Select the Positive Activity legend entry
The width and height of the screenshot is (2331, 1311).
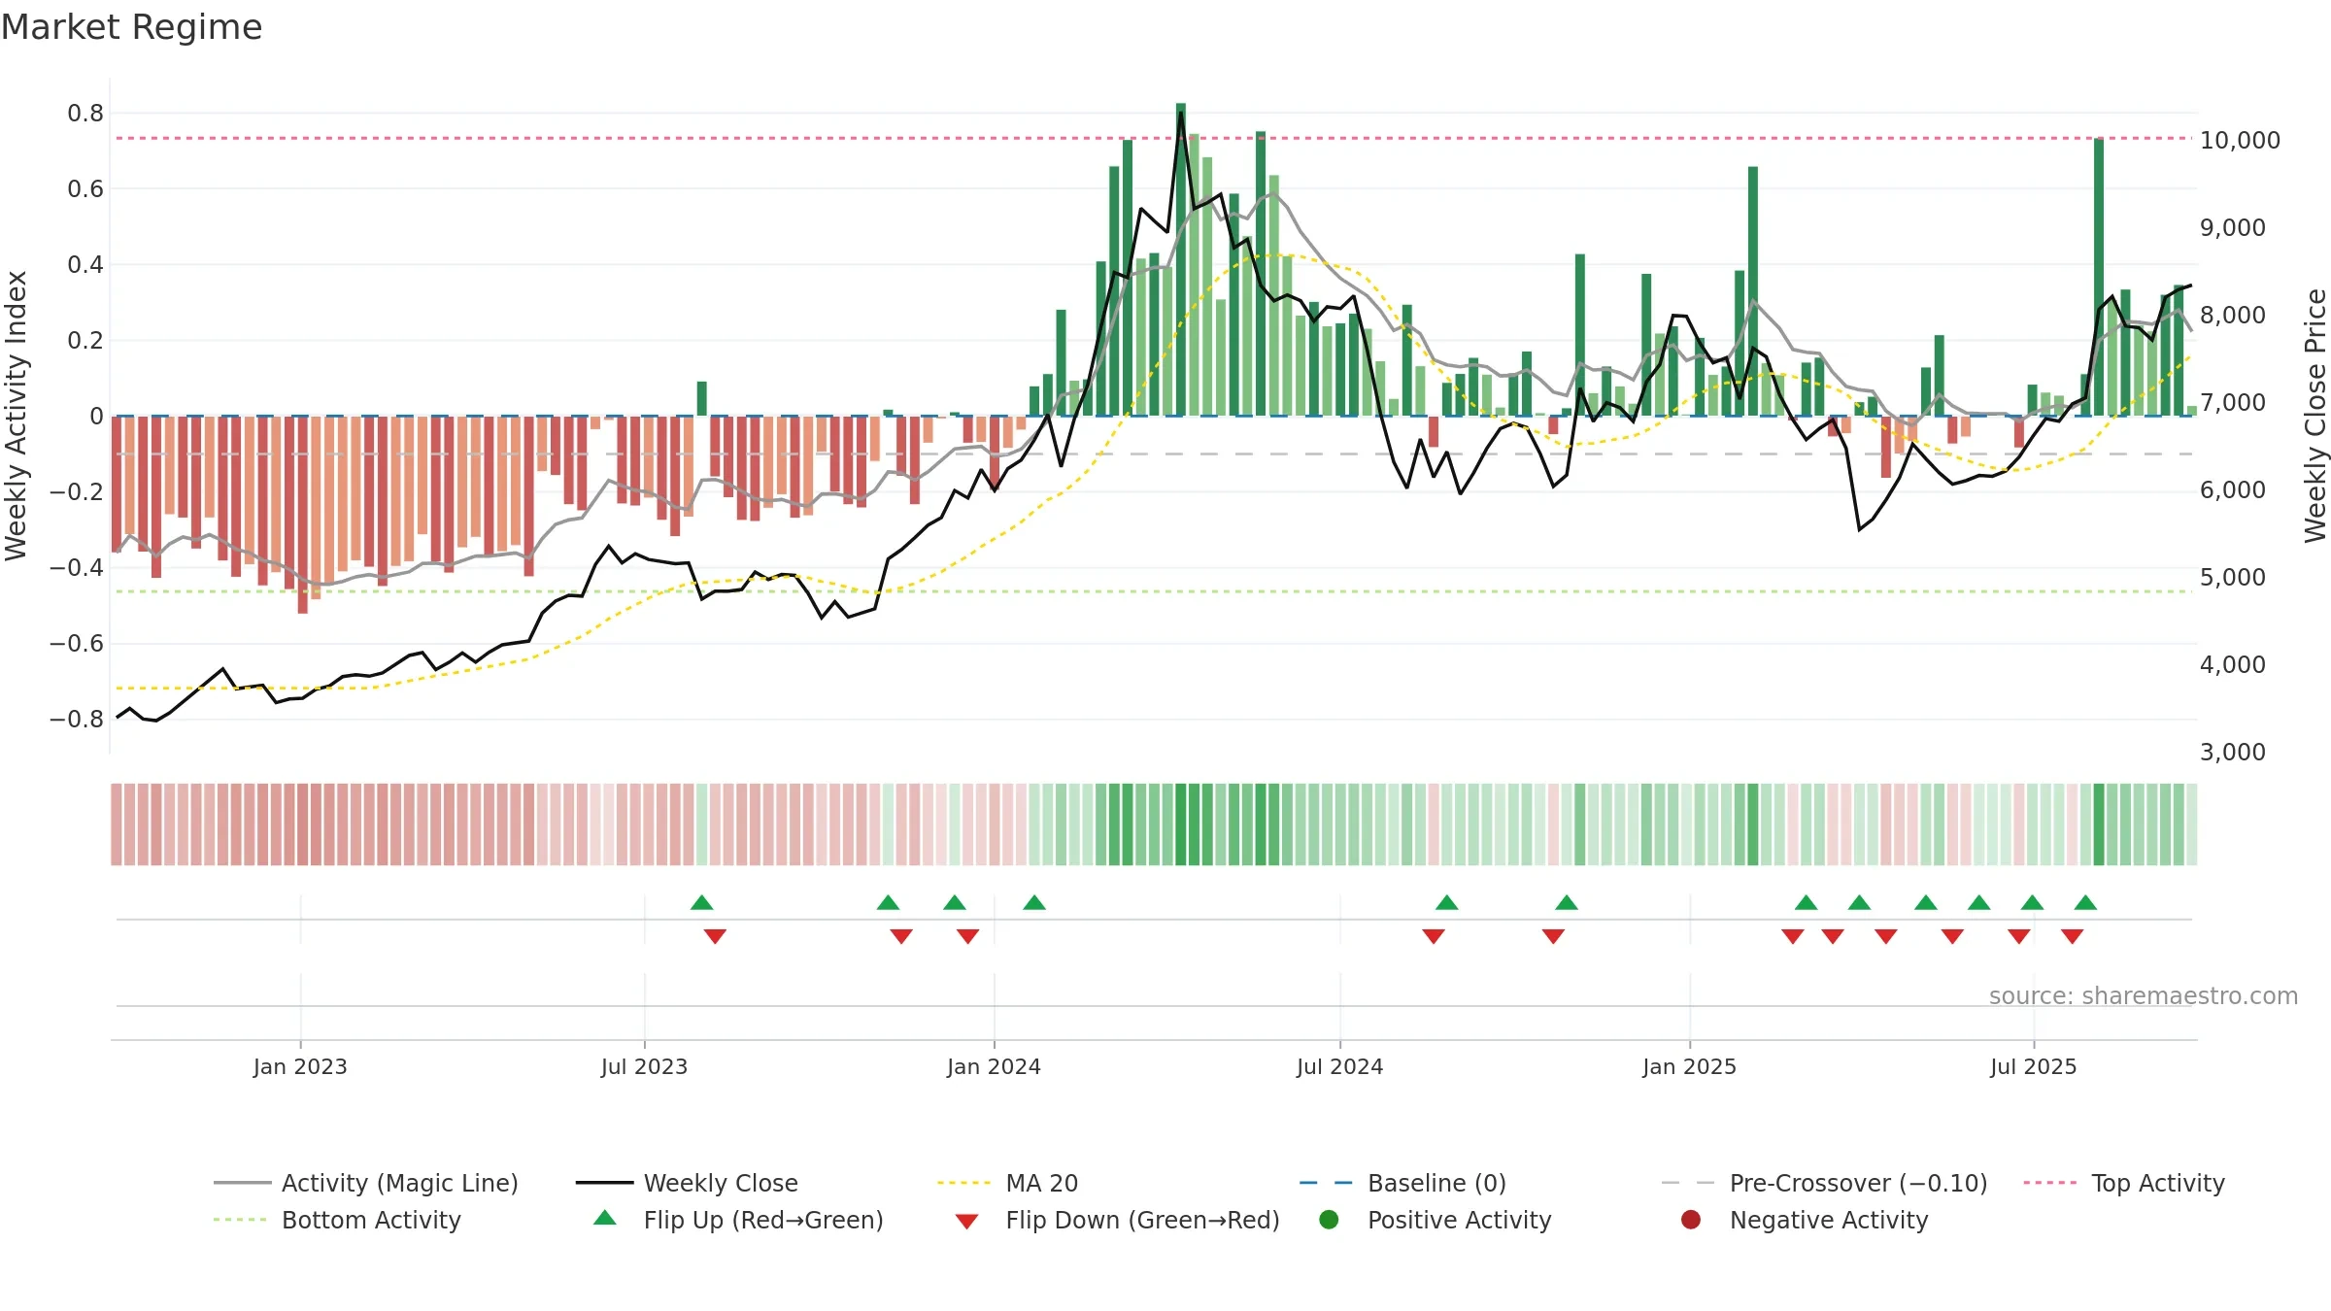[1436, 1220]
